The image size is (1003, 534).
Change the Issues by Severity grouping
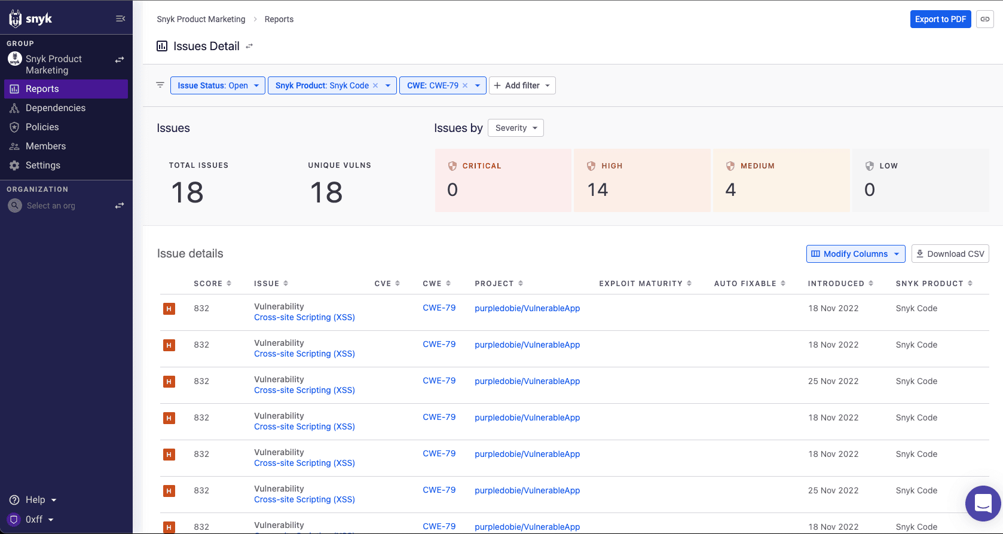click(516, 128)
